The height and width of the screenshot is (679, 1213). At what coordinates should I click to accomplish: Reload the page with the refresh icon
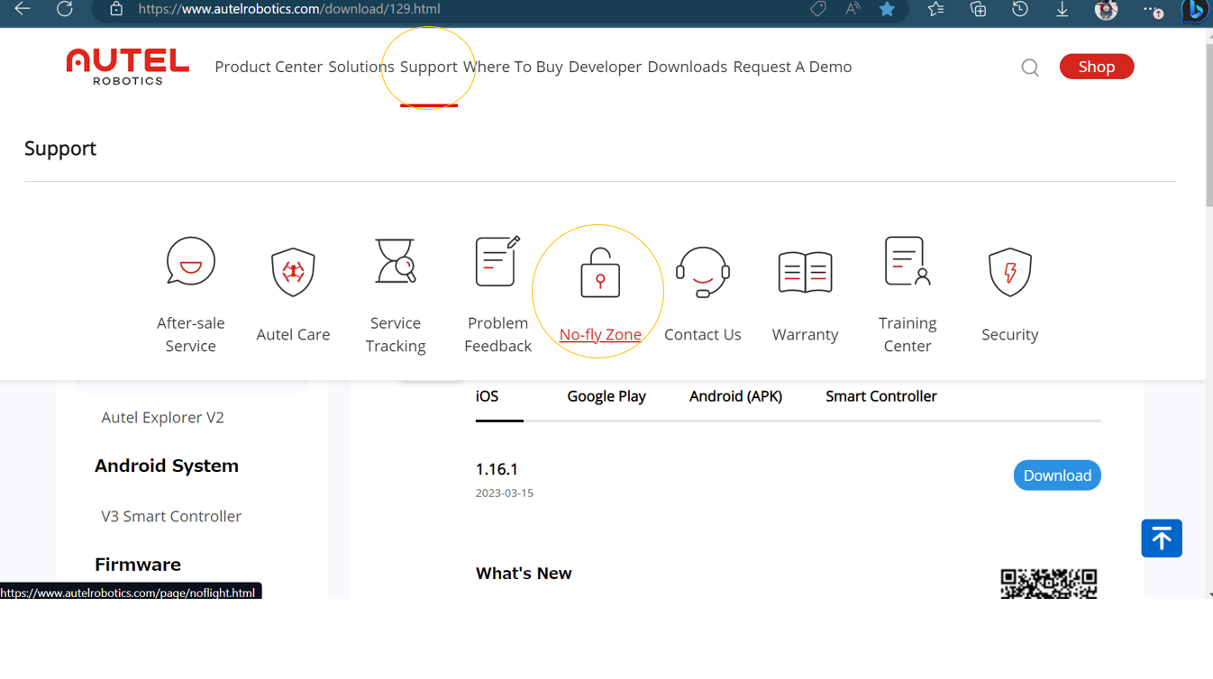(65, 9)
